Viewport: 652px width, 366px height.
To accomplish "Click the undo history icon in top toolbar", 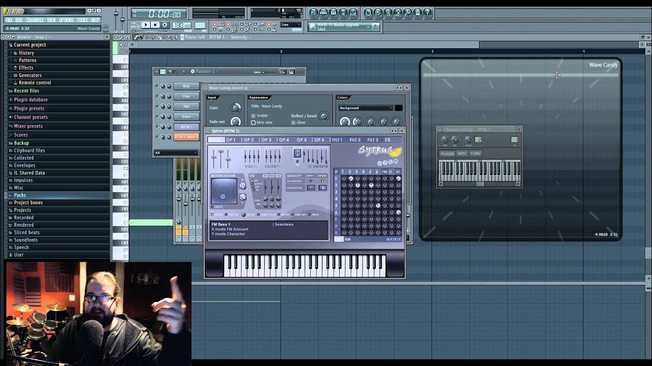I will (x=368, y=13).
